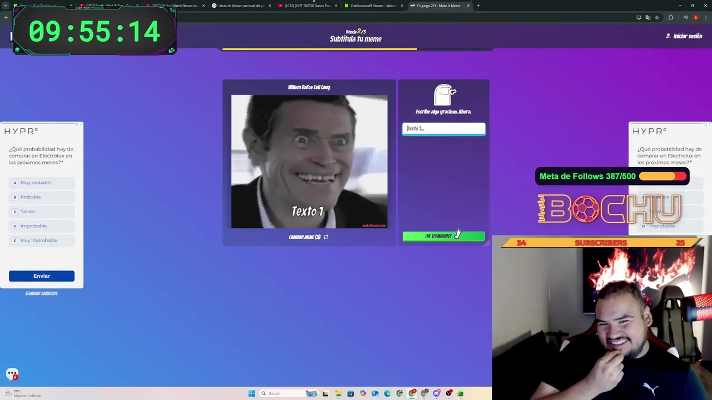Open Microsoft Edge from the taskbar
Screen dimensions: 712x400
point(387,393)
